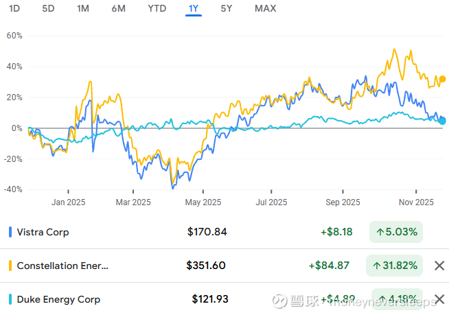Open the Constellation Energy stock row
The width and height of the screenshot is (449, 315).
62,266
